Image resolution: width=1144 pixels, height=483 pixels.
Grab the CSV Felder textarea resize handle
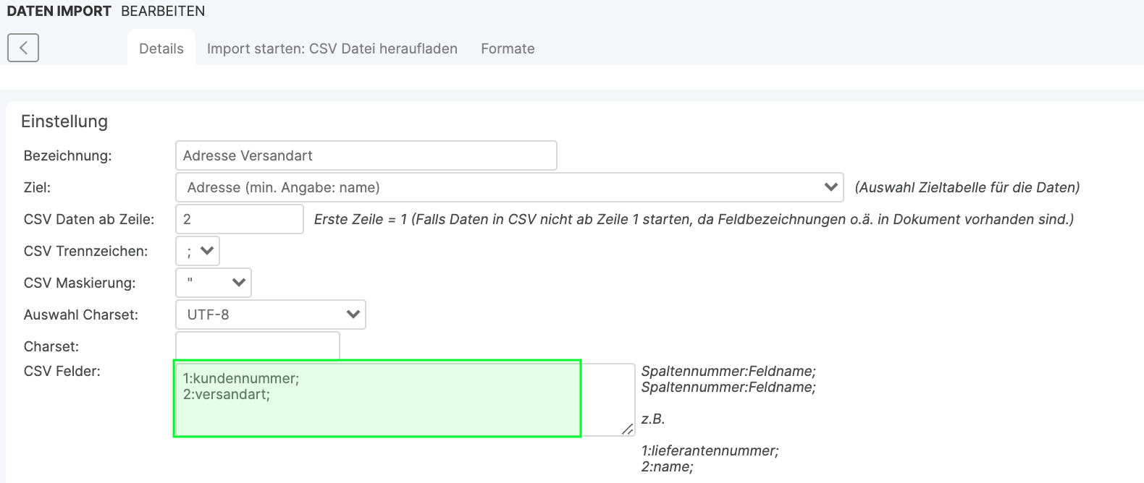(x=627, y=429)
